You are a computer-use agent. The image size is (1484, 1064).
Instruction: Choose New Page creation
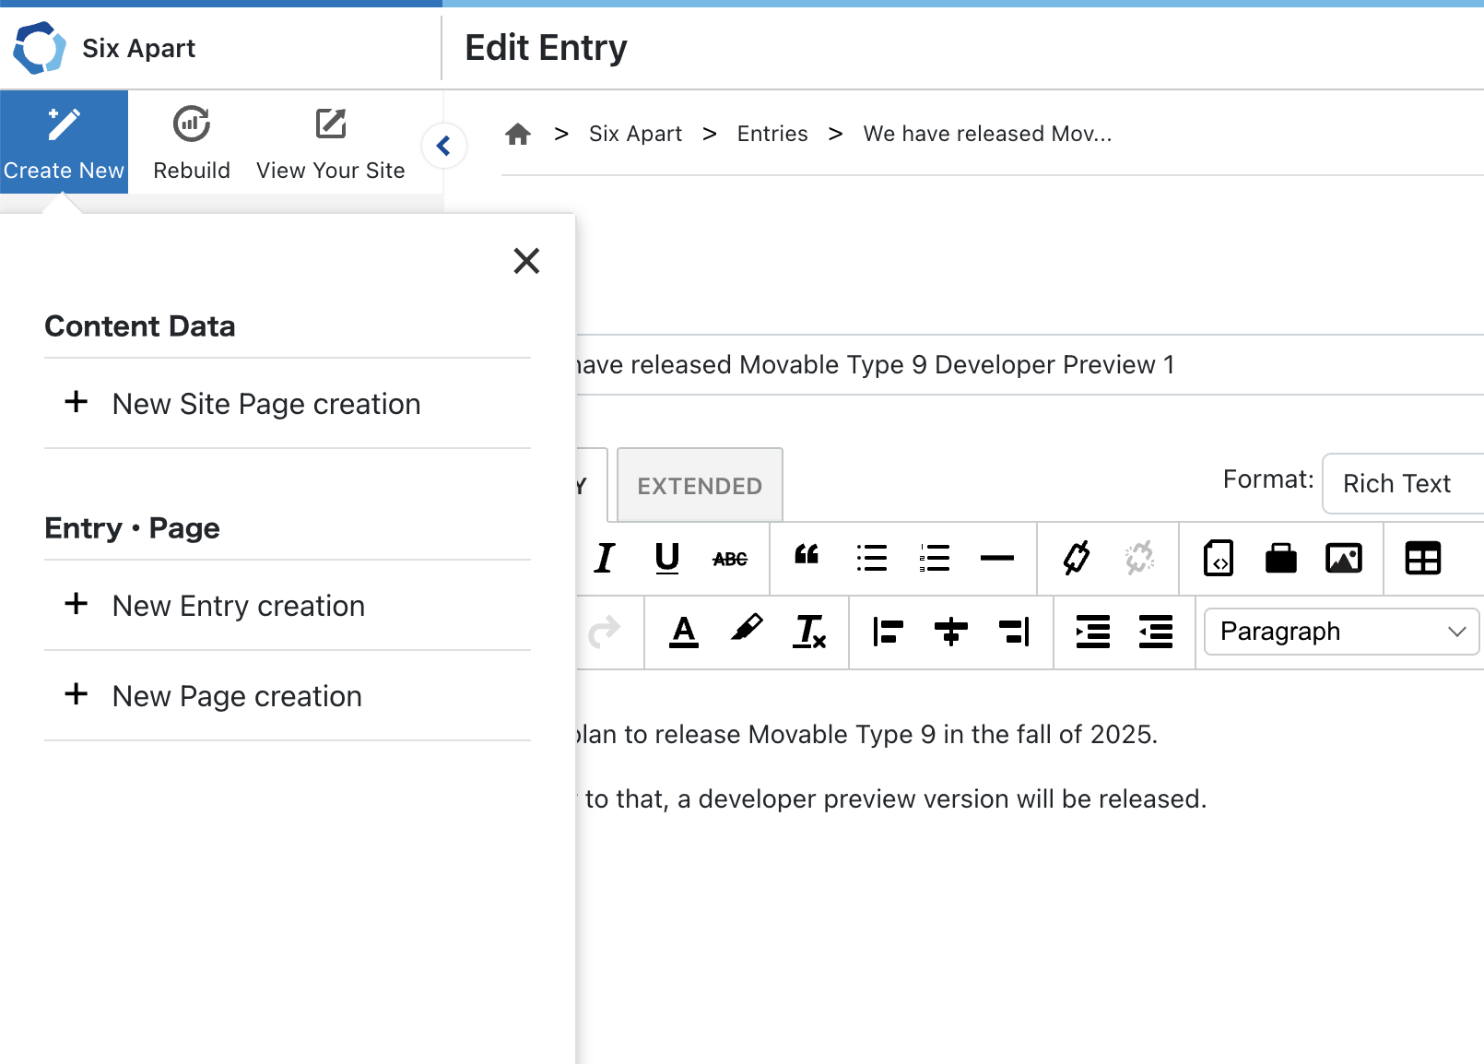(288, 696)
